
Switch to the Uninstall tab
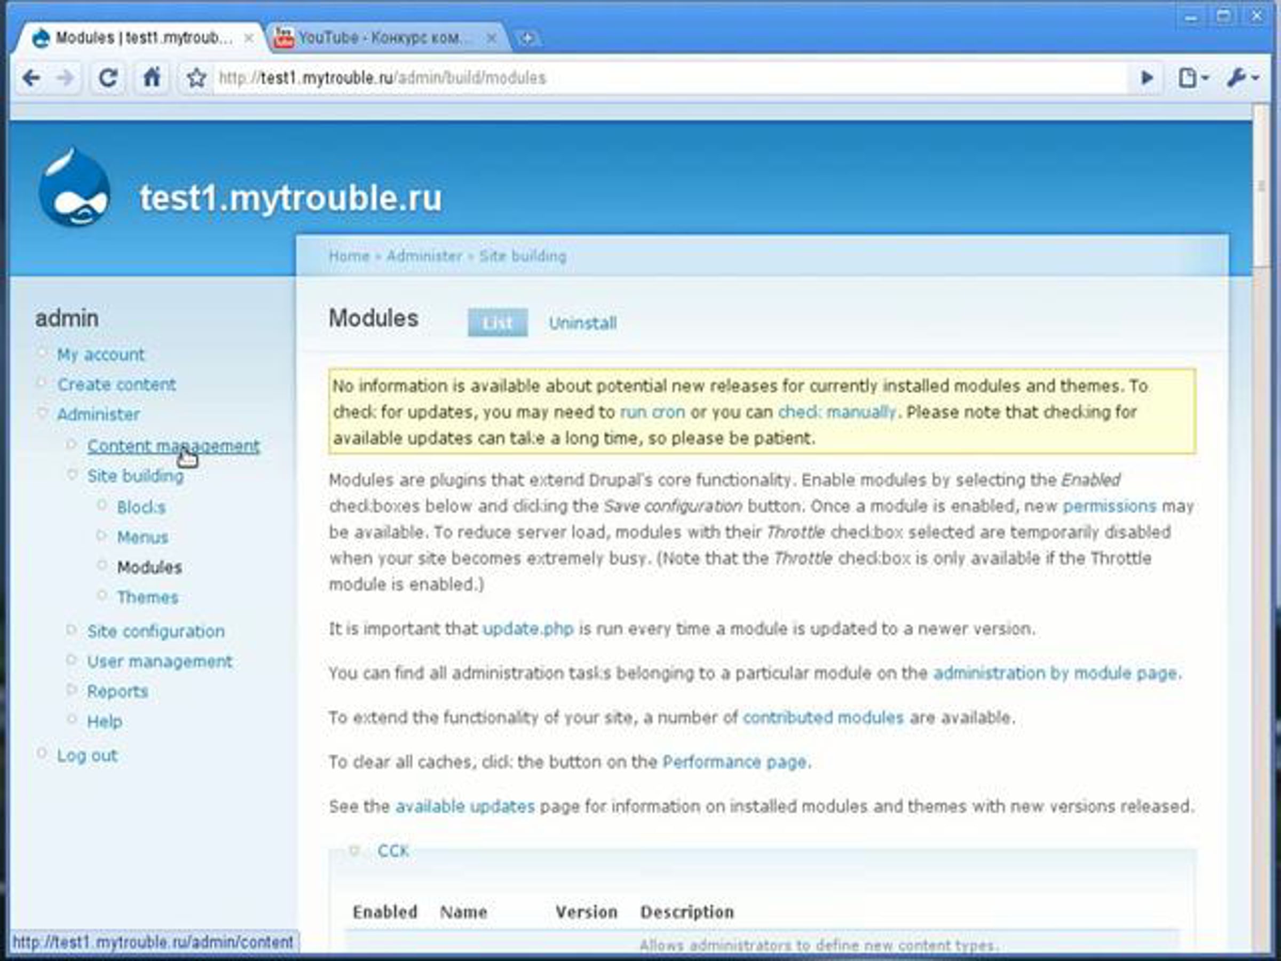click(x=583, y=322)
